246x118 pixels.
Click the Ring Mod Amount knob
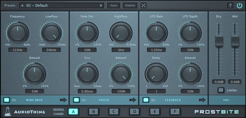coord(34,74)
